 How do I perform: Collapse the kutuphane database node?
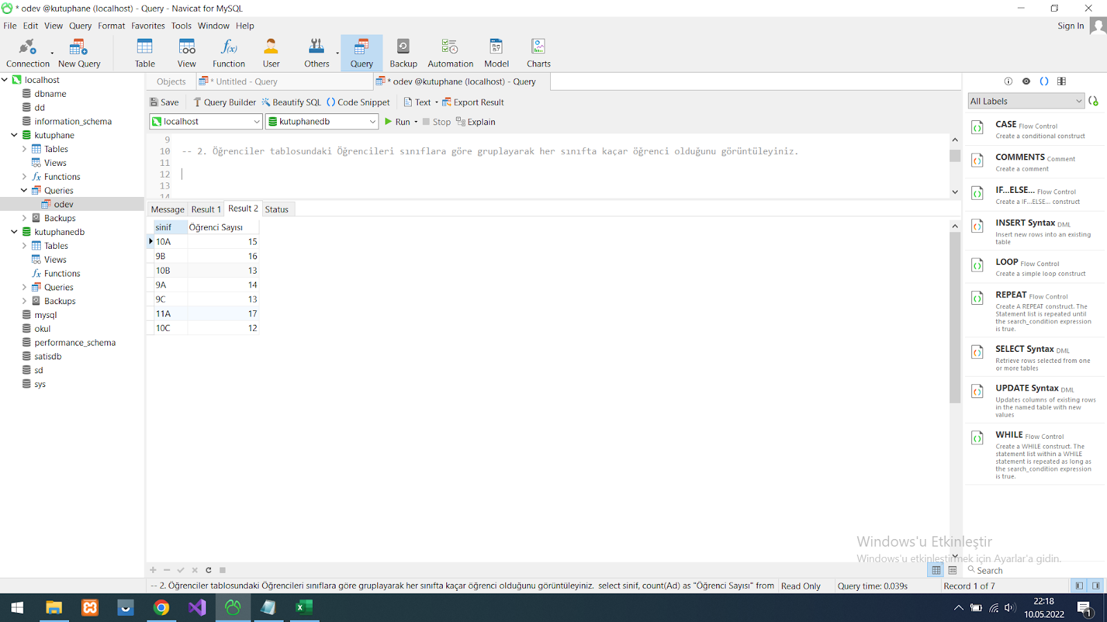point(14,135)
